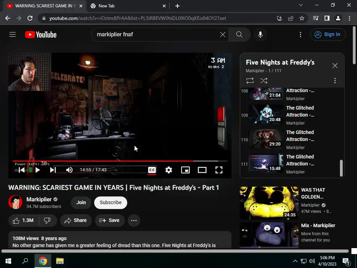Screen dimensions: 357x268
Task: Install app icon in address bar
Action: pyautogui.click(x=279, y=18)
